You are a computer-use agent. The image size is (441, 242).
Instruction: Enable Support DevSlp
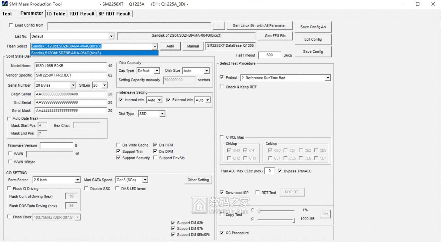[x=155, y=158]
